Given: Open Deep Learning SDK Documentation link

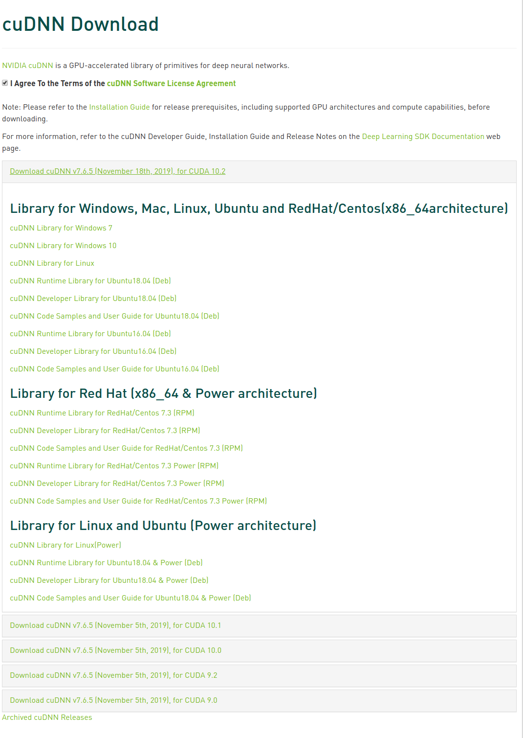Looking at the screenshot, I should 423,137.
